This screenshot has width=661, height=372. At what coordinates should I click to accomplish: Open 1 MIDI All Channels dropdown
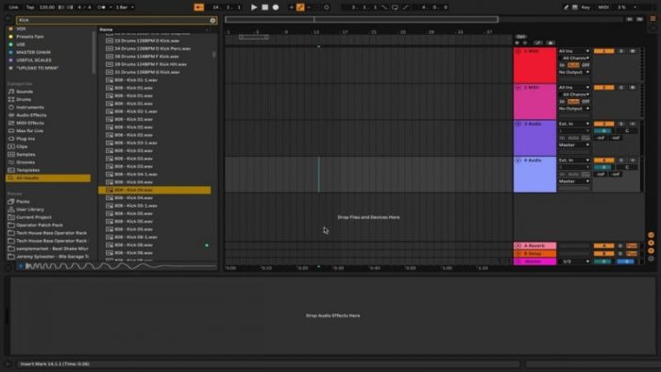[574, 59]
